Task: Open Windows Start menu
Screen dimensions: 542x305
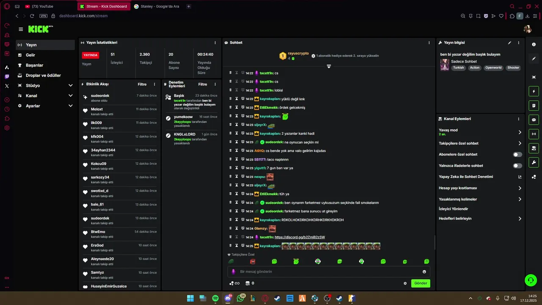Action: [x=191, y=299]
